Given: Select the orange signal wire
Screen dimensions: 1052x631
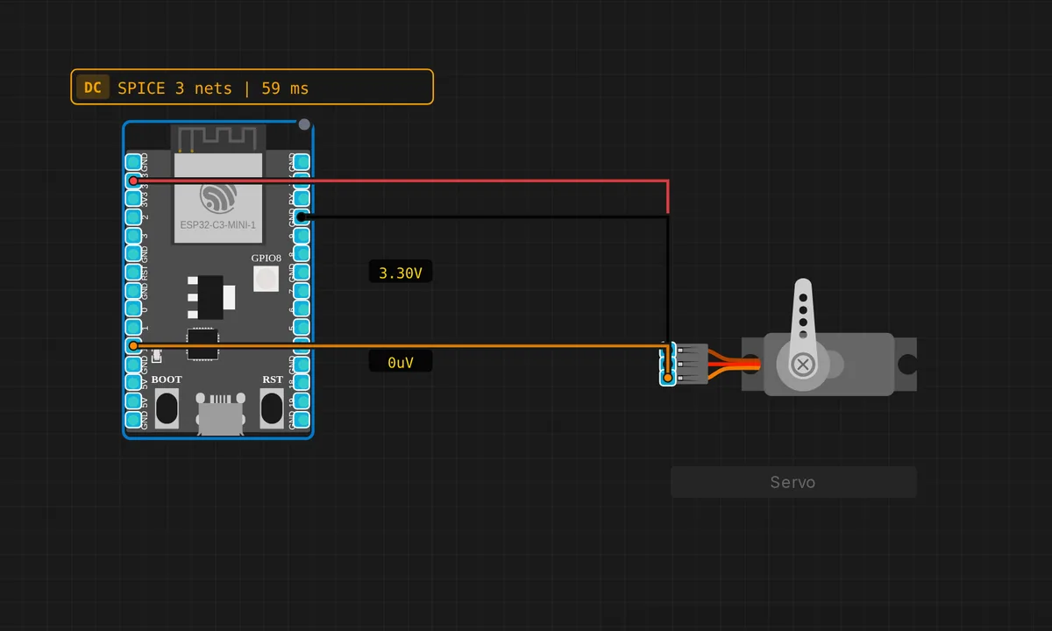Looking at the screenshot, I should tap(399, 345).
